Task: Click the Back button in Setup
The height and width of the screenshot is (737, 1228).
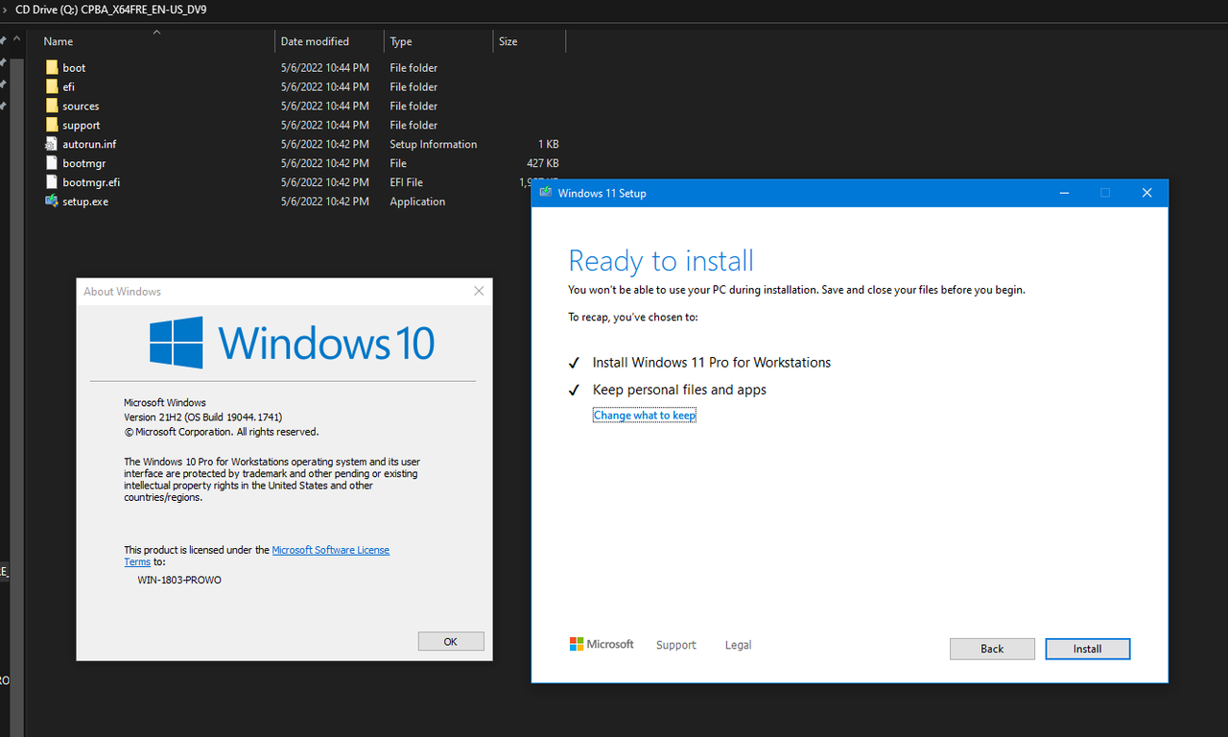Action: [992, 649]
